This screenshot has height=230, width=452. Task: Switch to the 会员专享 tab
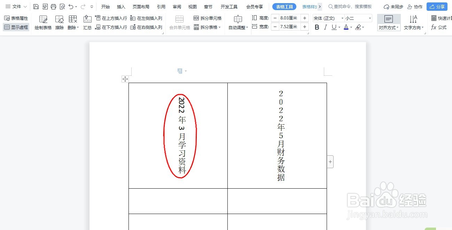click(x=255, y=7)
